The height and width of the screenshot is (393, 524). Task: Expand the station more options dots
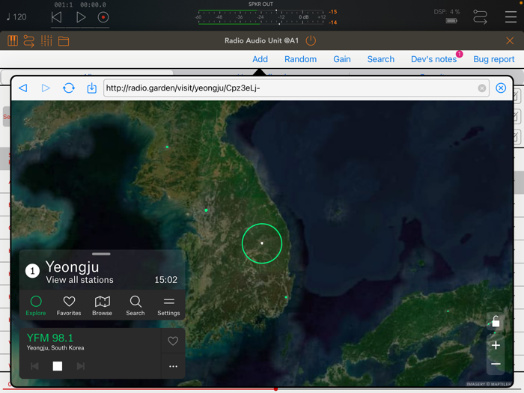(x=173, y=366)
